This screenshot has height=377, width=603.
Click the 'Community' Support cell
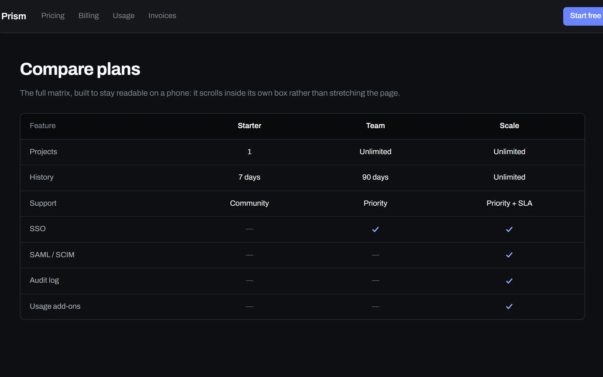click(x=249, y=203)
